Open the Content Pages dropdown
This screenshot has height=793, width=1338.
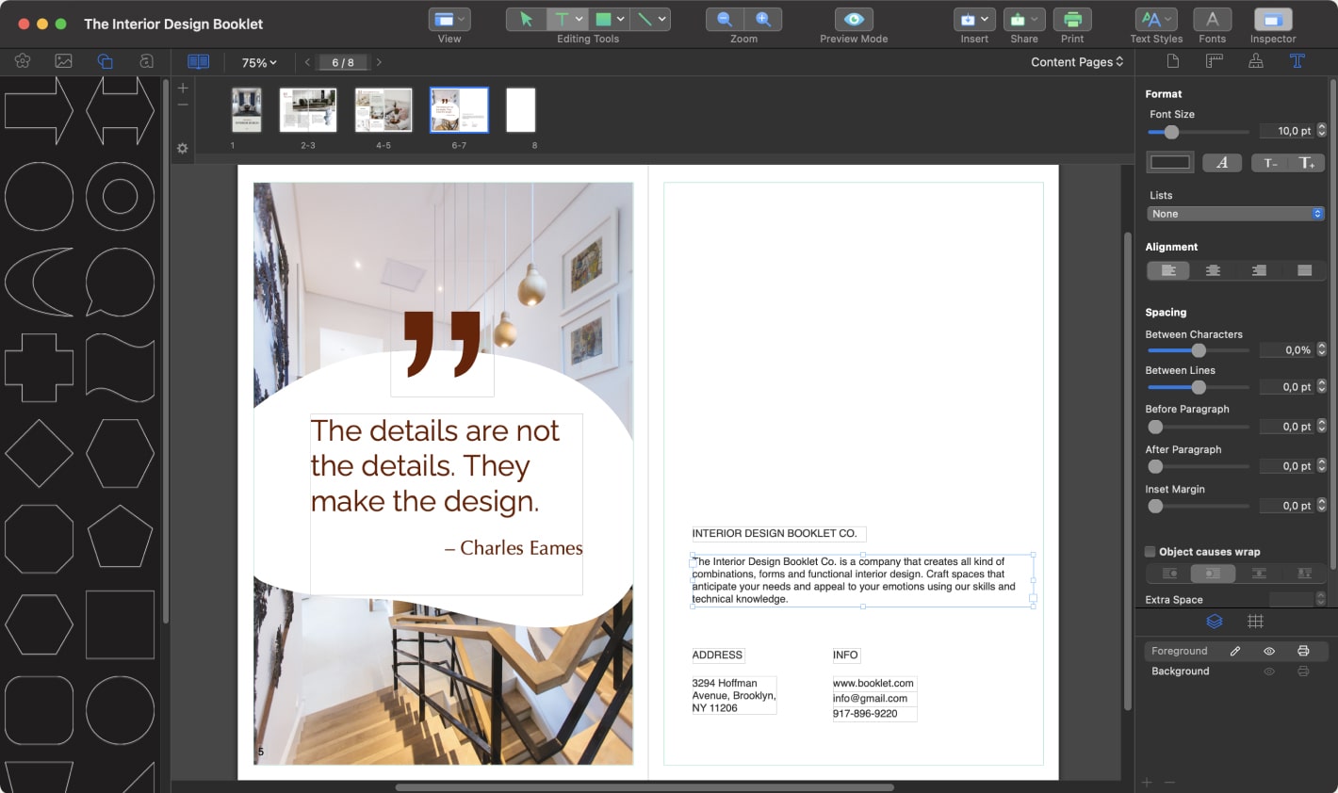(1076, 61)
